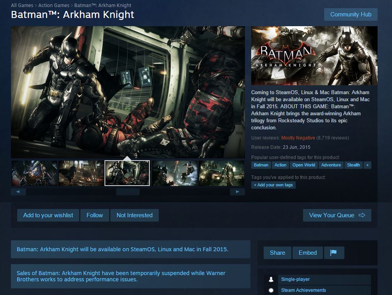Viewport: 392px width, 295px height.
Task: Click the Steam Achievements star icon
Action: 271,290
